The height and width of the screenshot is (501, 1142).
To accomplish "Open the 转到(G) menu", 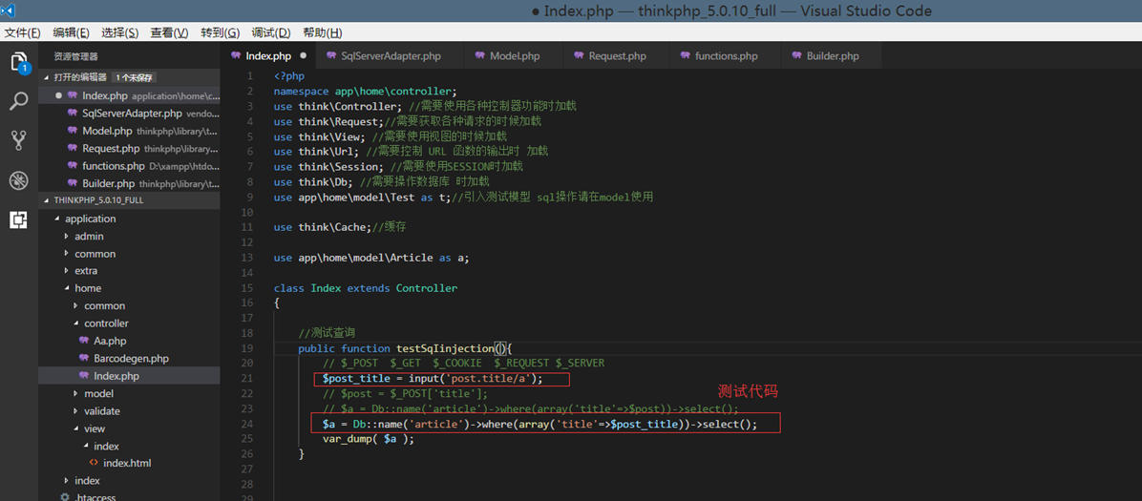I will click(x=220, y=32).
